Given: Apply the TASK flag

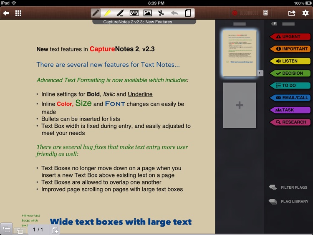Looking at the screenshot, I should pyautogui.click(x=290, y=110).
